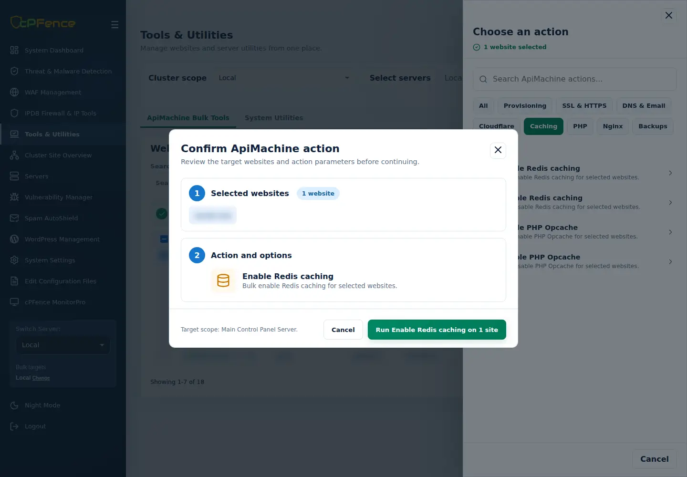This screenshot has height=477, width=687.
Task: Focus the Search ApiMachine actions field
Action: tap(574, 79)
